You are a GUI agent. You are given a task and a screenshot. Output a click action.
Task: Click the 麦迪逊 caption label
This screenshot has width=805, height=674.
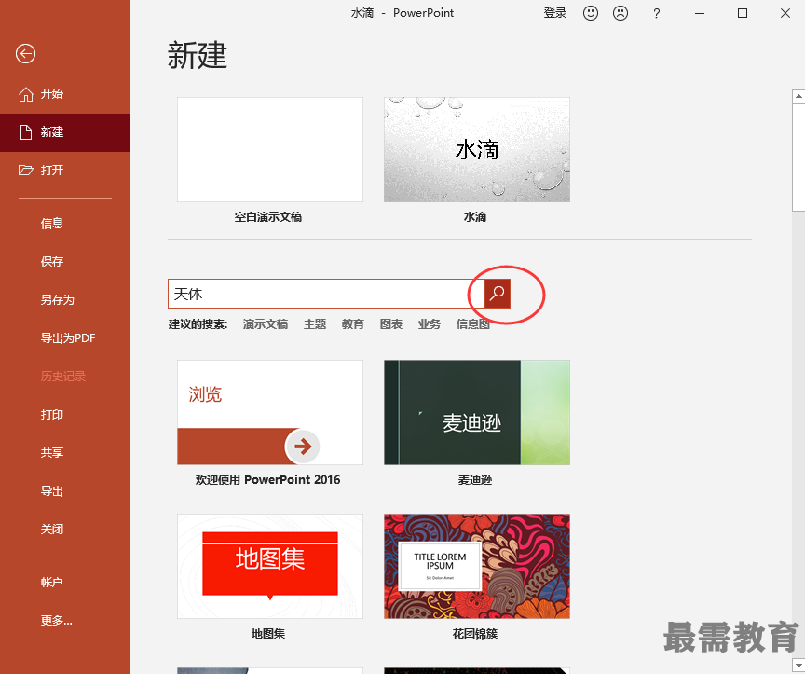point(475,480)
